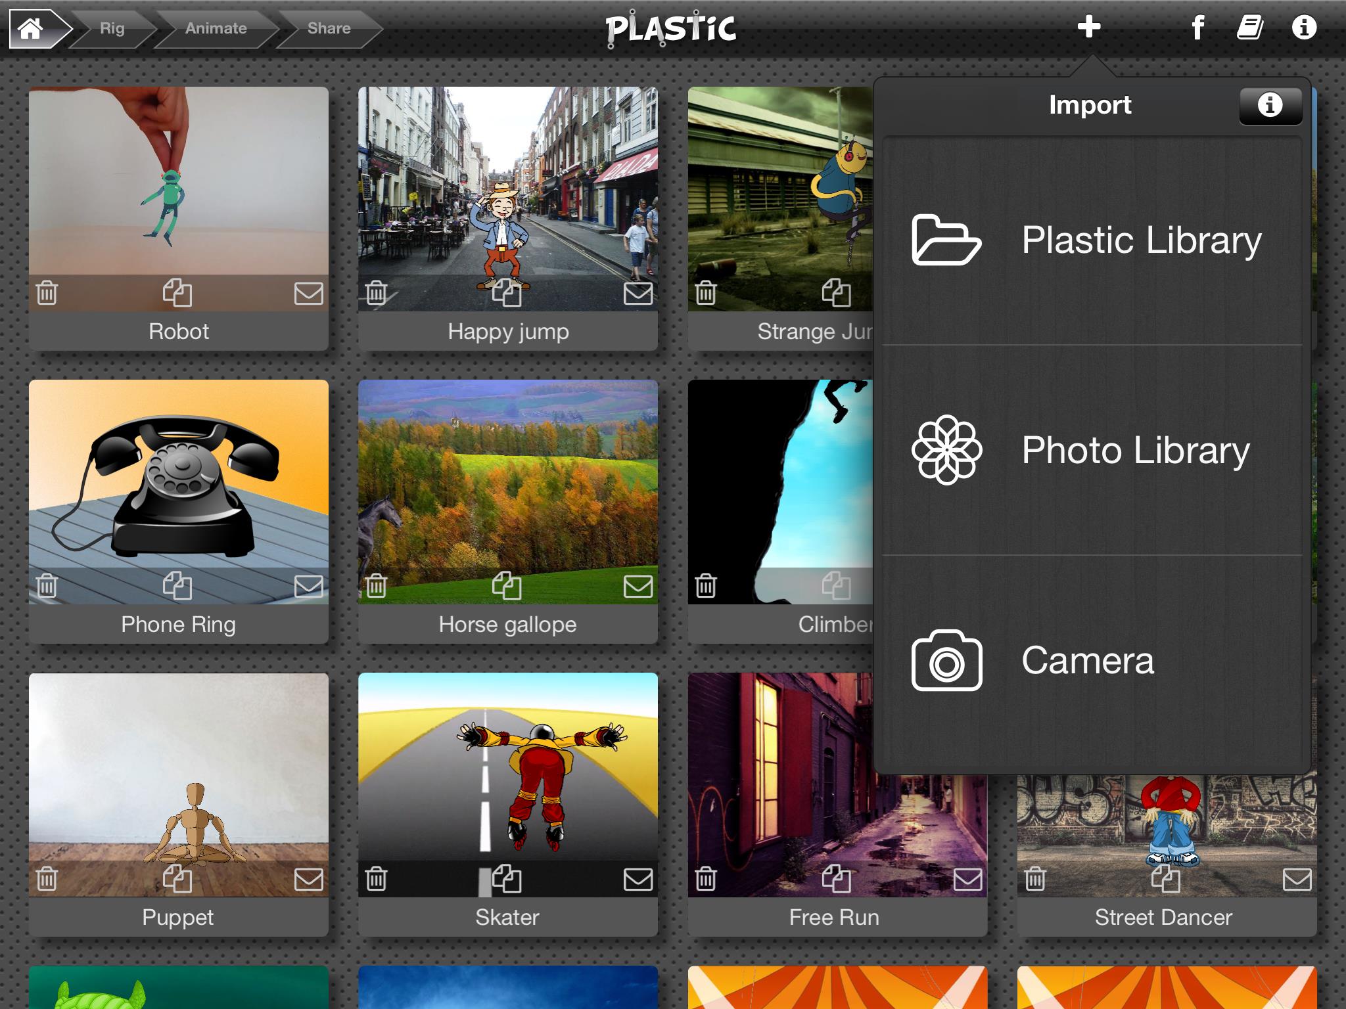1346x1009 pixels.
Task: Import from Photo Library
Action: point(1092,451)
